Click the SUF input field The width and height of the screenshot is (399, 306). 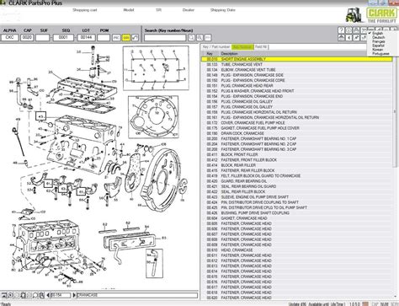tap(43, 37)
